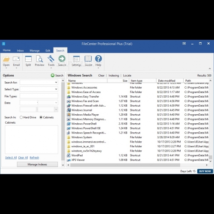
Task: Click the Windows Journal shortcut icon
Action: click(69, 110)
